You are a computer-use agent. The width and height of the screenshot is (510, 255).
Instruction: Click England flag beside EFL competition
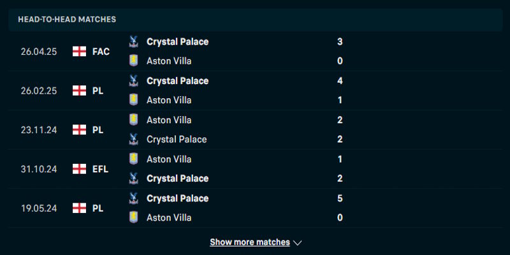pyautogui.click(x=80, y=169)
